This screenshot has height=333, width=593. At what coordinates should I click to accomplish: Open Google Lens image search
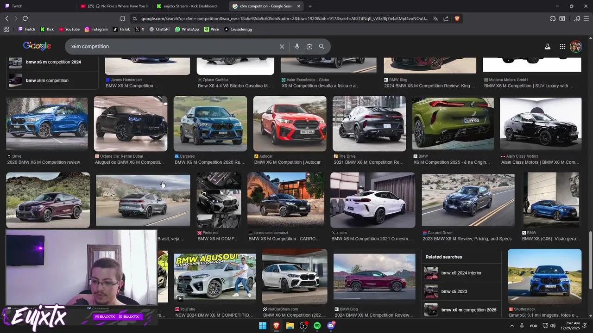[x=309, y=47]
